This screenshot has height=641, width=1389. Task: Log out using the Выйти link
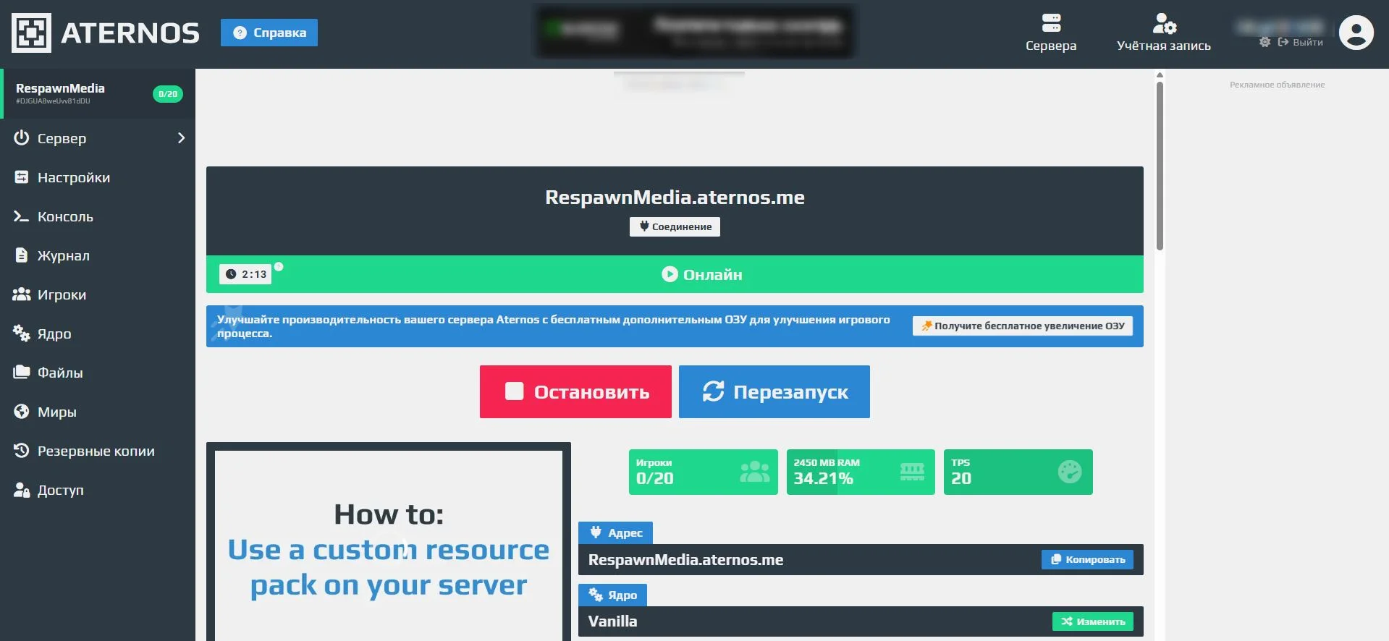1301,42
